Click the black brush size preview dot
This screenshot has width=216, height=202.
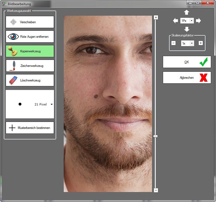click(x=20, y=104)
